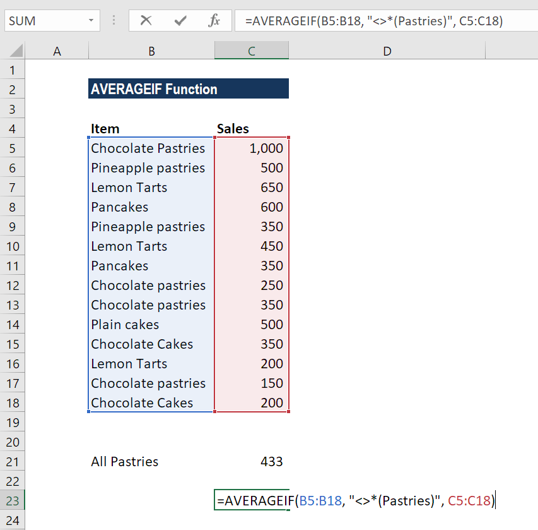Click the All Pastries result 433 cell

pyautogui.click(x=252, y=461)
